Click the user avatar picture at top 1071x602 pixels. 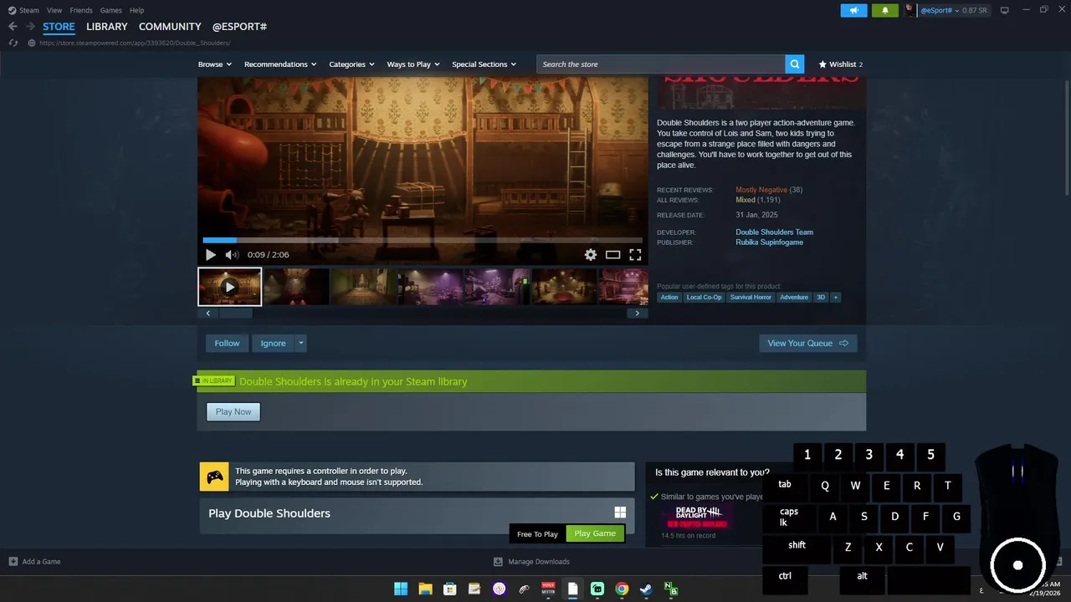click(910, 10)
